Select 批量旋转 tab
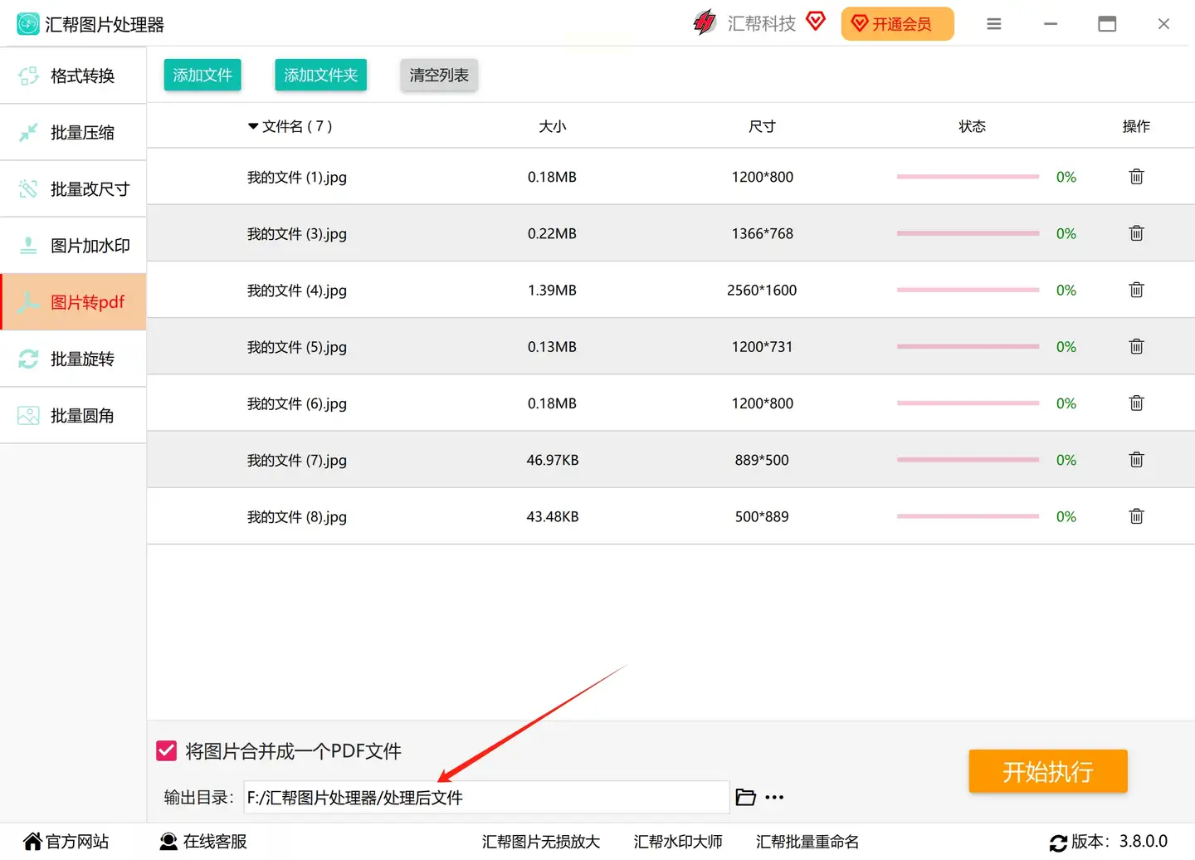This screenshot has width=1195, height=860. pyautogui.click(x=73, y=359)
